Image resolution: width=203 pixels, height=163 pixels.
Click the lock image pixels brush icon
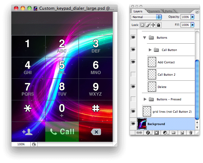[148, 25]
